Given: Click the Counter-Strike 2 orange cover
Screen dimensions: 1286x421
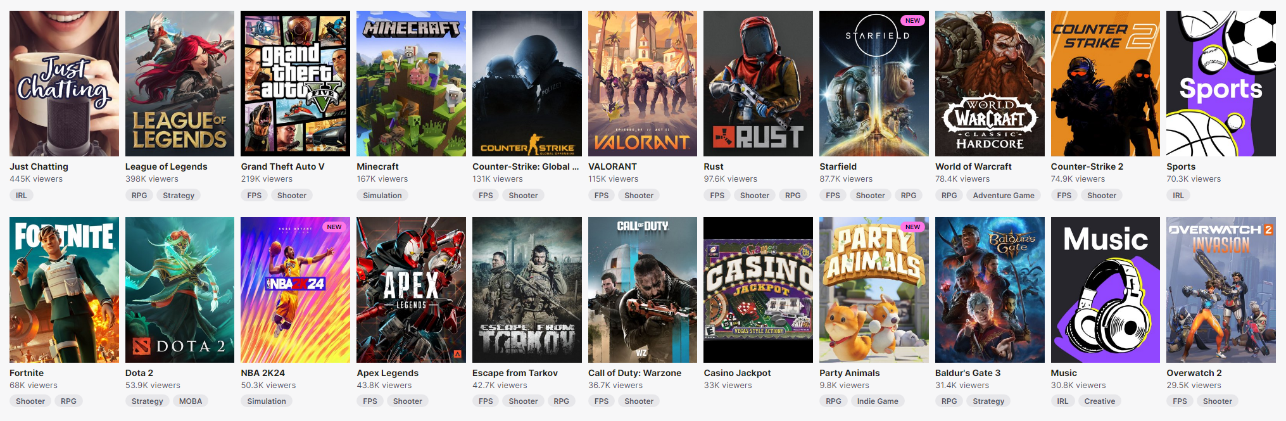Looking at the screenshot, I should [x=1106, y=84].
